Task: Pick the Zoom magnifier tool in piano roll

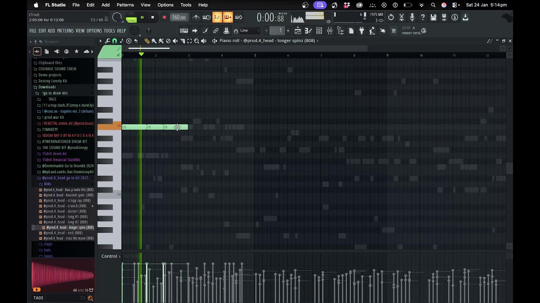Action: click(x=197, y=41)
